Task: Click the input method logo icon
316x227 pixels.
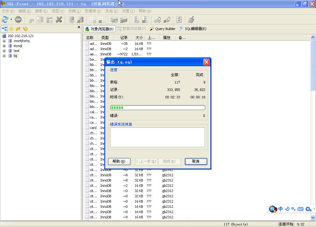Action: click(273, 209)
